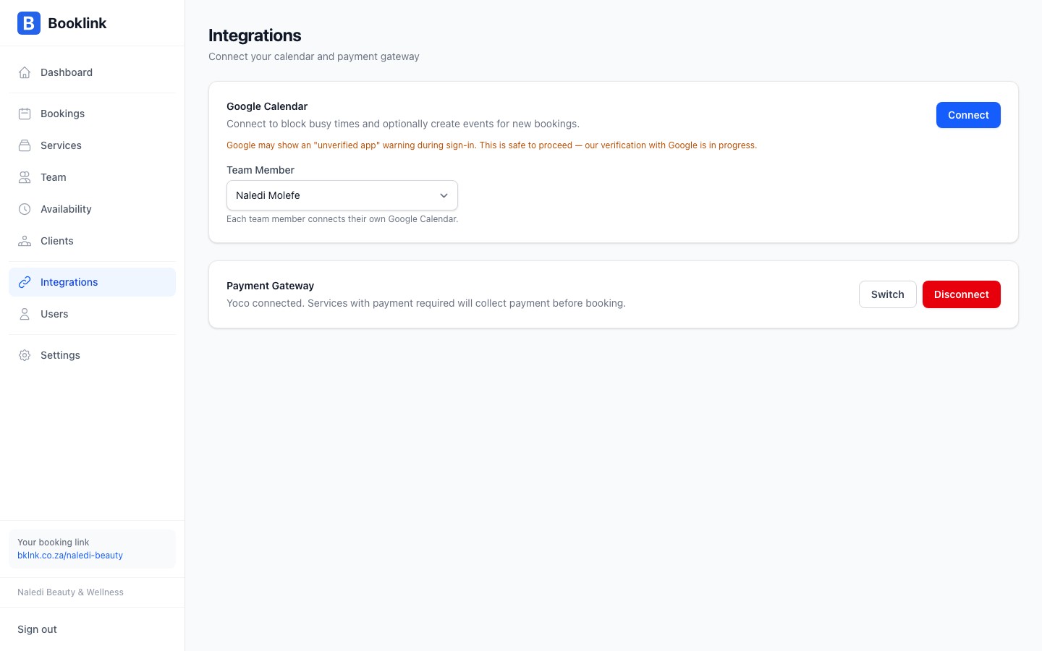The height and width of the screenshot is (651, 1042).
Task: Open the Team Member dropdown
Action: (x=342, y=195)
